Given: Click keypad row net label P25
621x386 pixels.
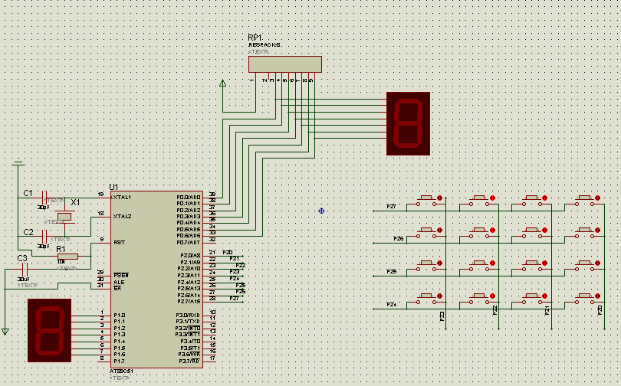Looking at the screenshot, I should [x=391, y=271].
